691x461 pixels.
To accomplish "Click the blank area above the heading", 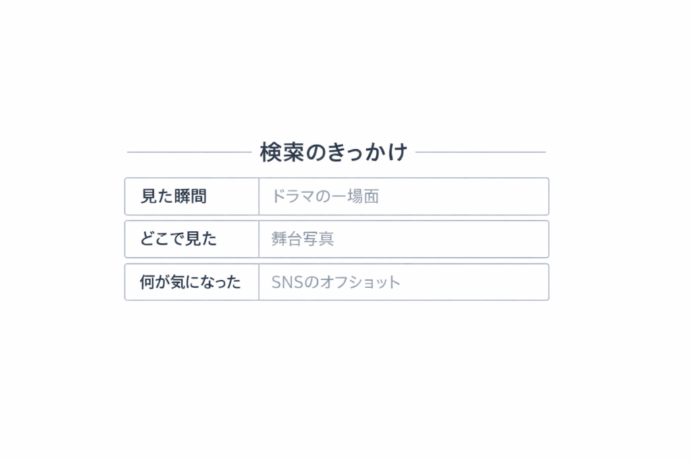I will (337, 74).
